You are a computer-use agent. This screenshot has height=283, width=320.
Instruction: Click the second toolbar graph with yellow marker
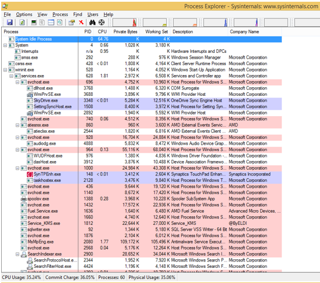(154, 23)
